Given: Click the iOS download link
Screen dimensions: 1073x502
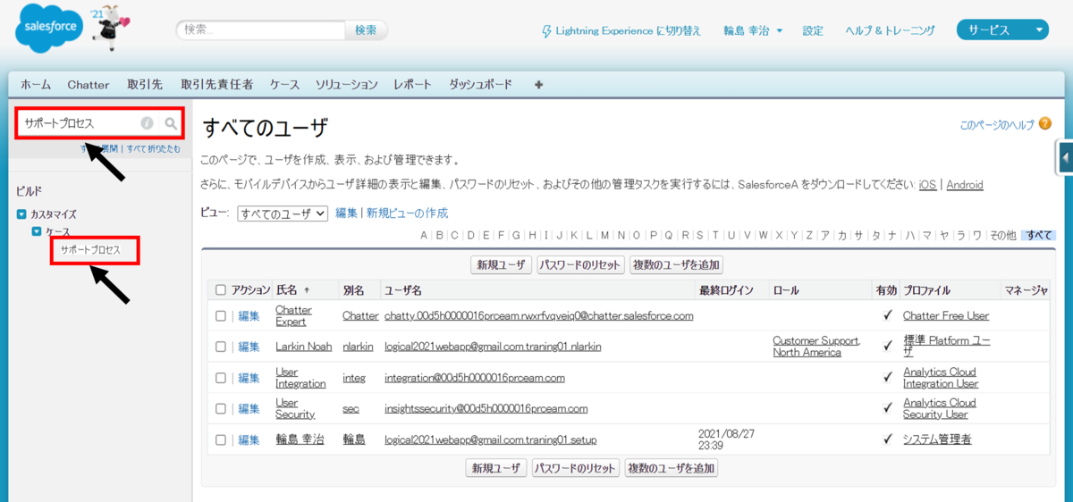Looking at the screenshot, I should tap(927, 185).
